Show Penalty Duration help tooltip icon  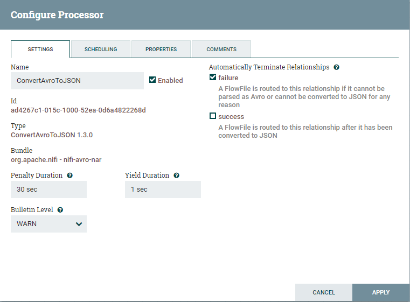[x=70, y=175]
